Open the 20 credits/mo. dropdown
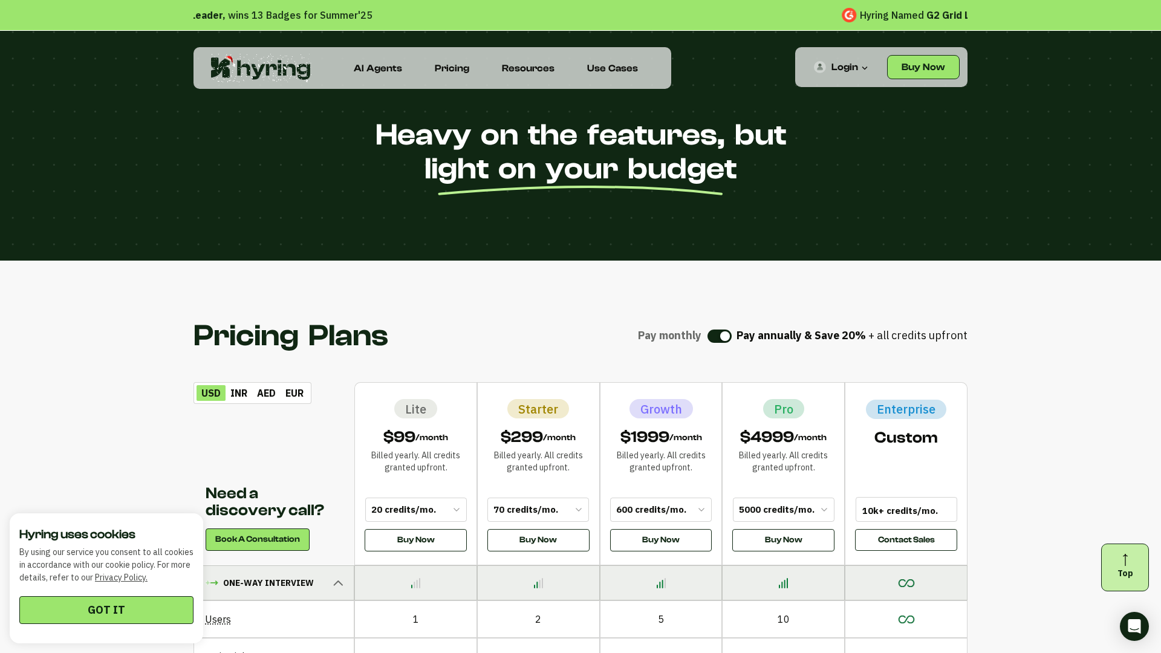Viewport: 1161px width, 653px height. pos(415,510)
